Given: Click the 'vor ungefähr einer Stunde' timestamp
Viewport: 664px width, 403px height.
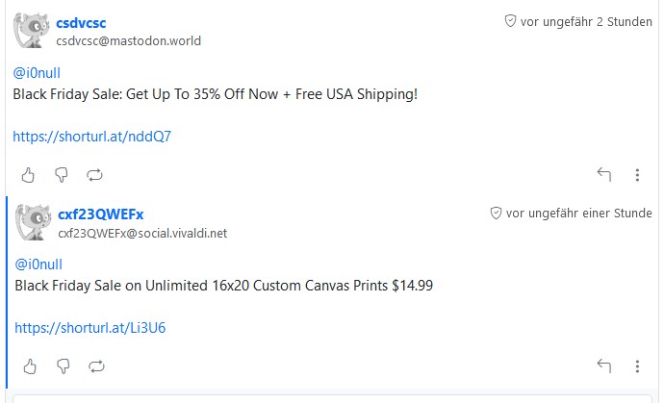Looking at the screenshot, I should pos(578,213).
